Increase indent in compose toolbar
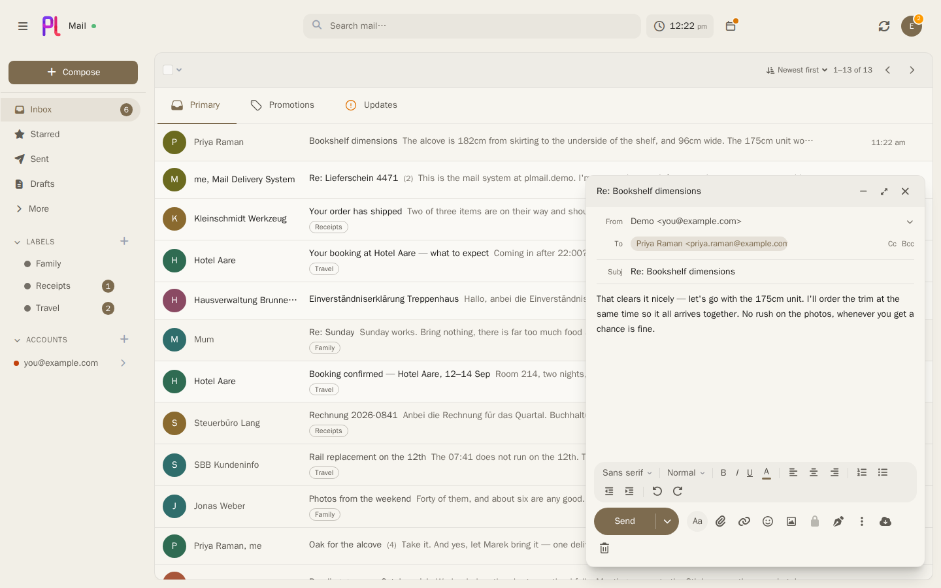941x588 pixels. click(629, 491)
